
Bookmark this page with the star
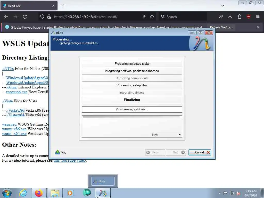click(x=152, y=16)
